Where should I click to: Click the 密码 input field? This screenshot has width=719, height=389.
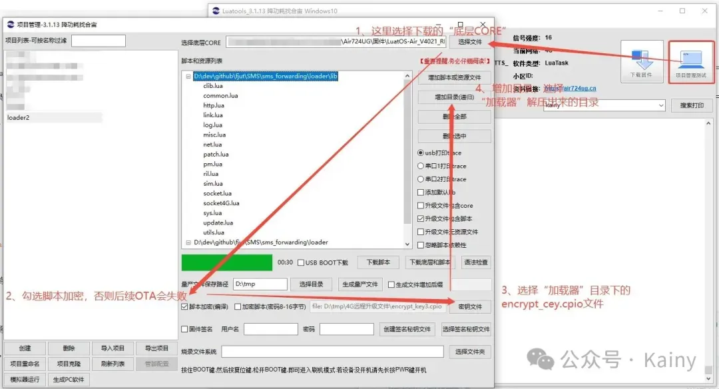coord(347,329)
